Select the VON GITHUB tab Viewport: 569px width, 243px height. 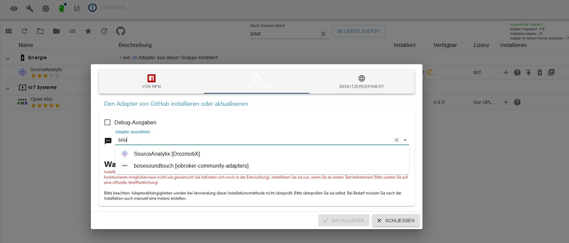tap(257, 82)
